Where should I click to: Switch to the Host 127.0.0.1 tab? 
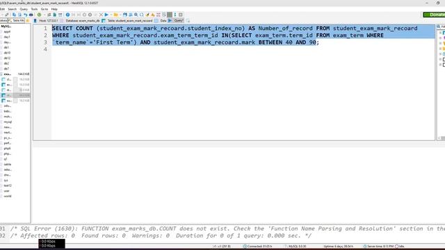click(46, 21)
